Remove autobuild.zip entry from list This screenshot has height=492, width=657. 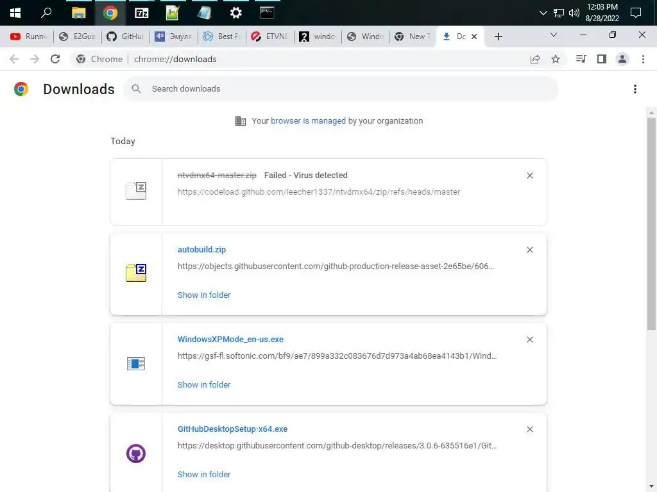(529, 250)
